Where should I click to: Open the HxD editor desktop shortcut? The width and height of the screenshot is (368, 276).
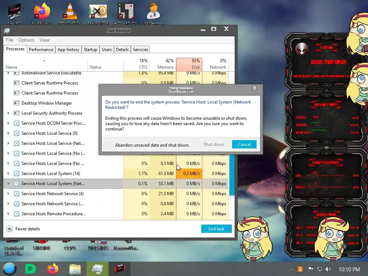(98, 14)
